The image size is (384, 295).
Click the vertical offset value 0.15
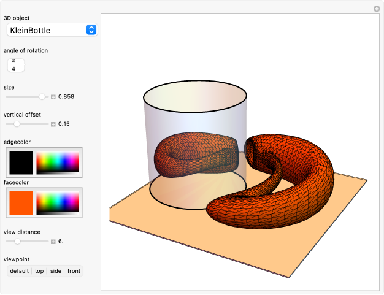tap(64, 124)
